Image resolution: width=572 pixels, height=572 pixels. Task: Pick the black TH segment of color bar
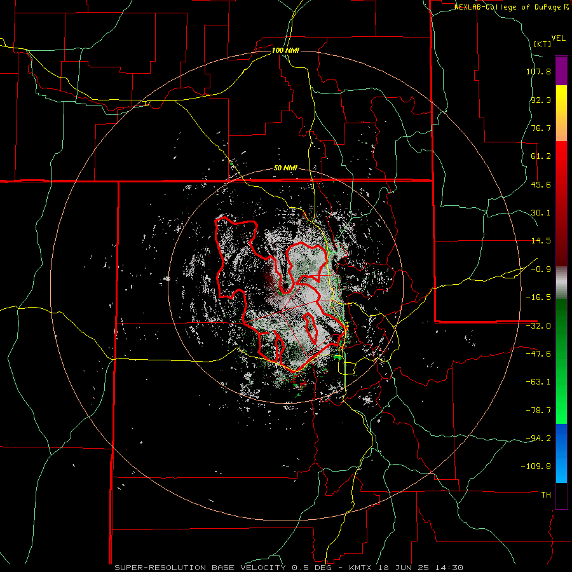(x=561, y=496)
